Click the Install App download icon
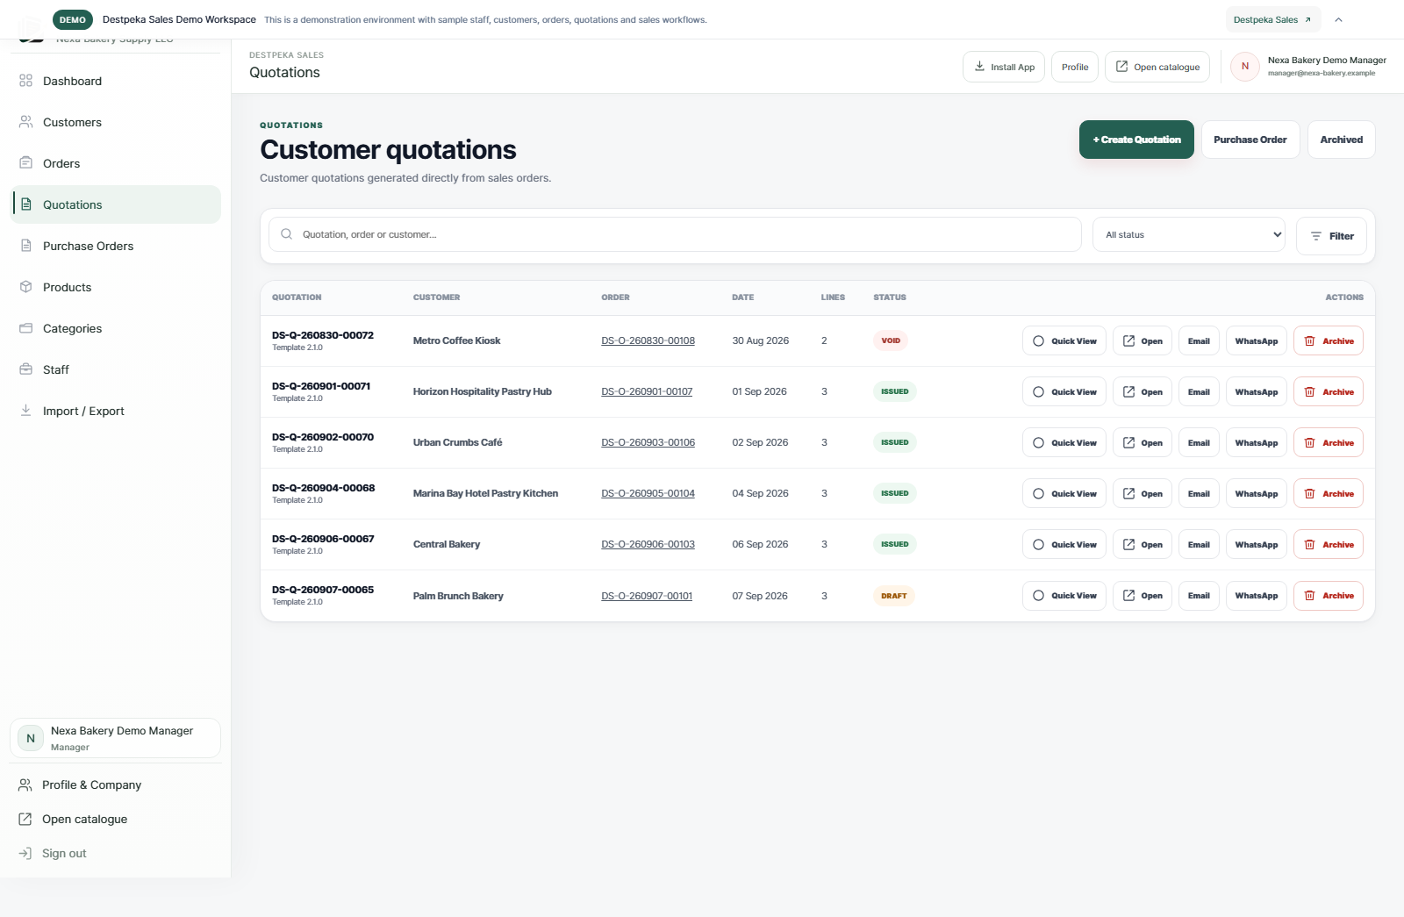The height and width of the screenshot is (917, 1404). coord(979,67)
